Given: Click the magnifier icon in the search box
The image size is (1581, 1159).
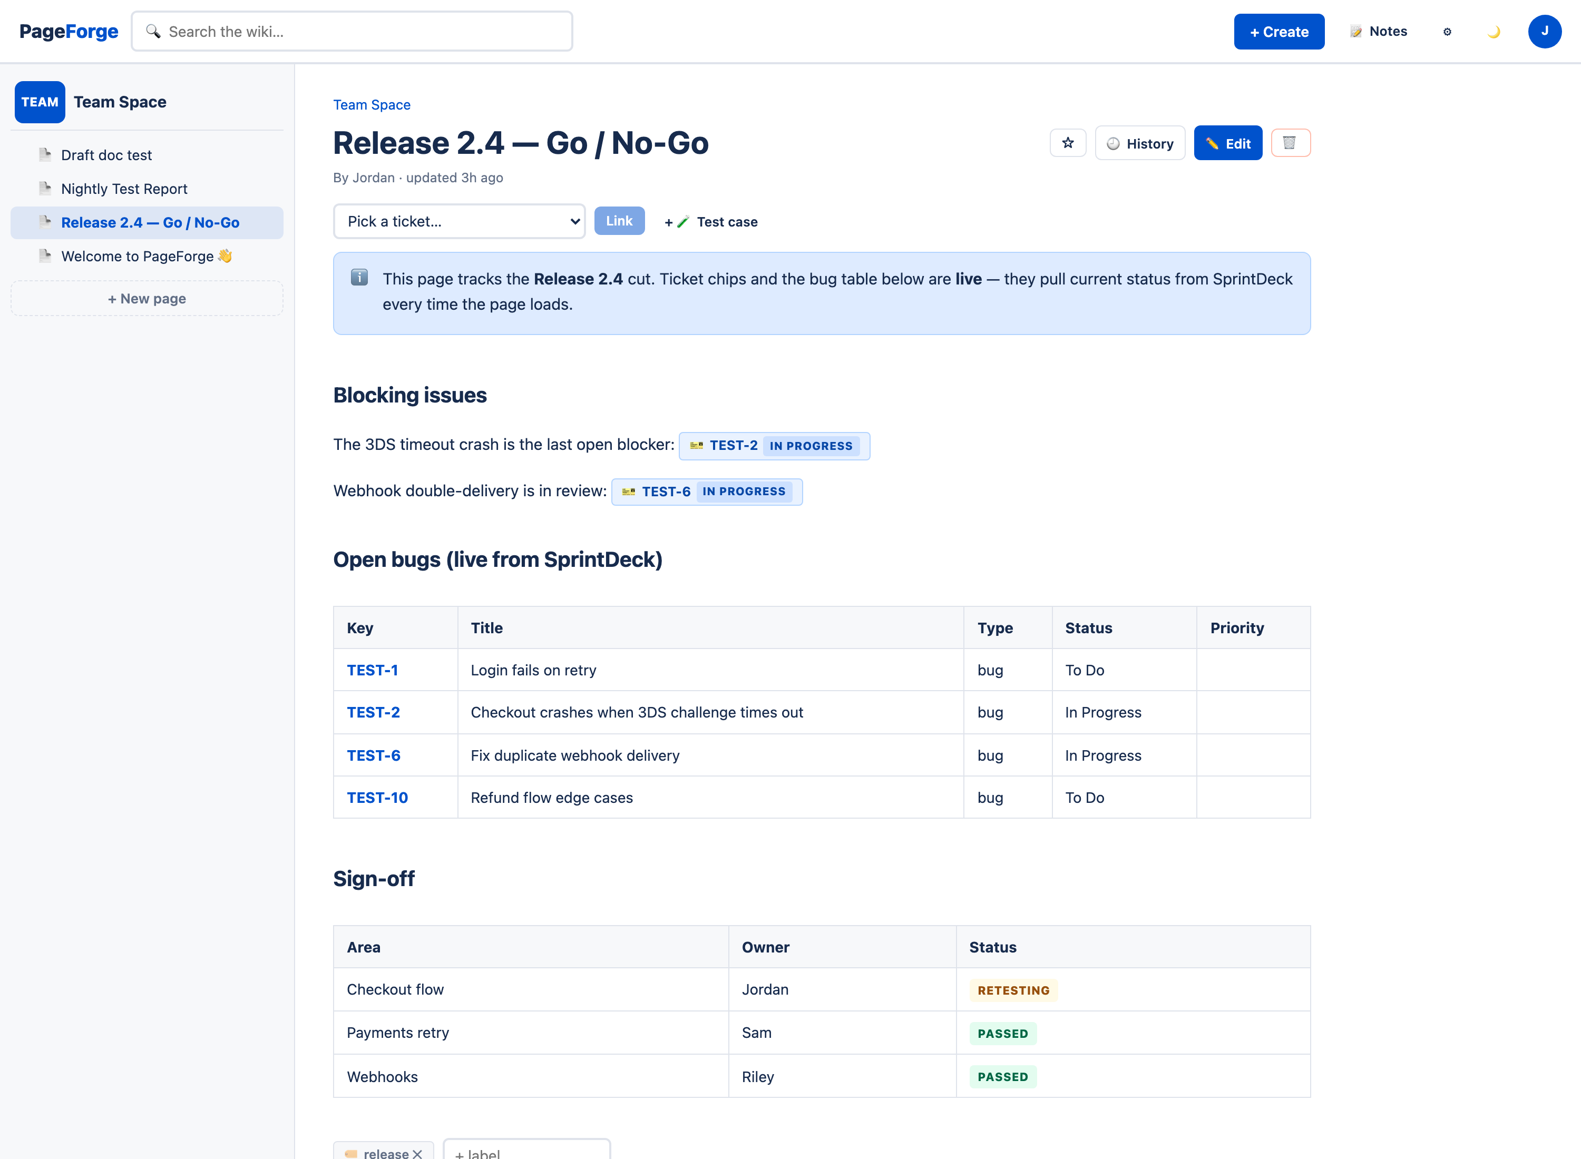Looking at the screenshot, I should pos(153,32).
